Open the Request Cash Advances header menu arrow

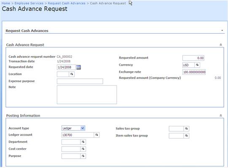tap(222, 30)
